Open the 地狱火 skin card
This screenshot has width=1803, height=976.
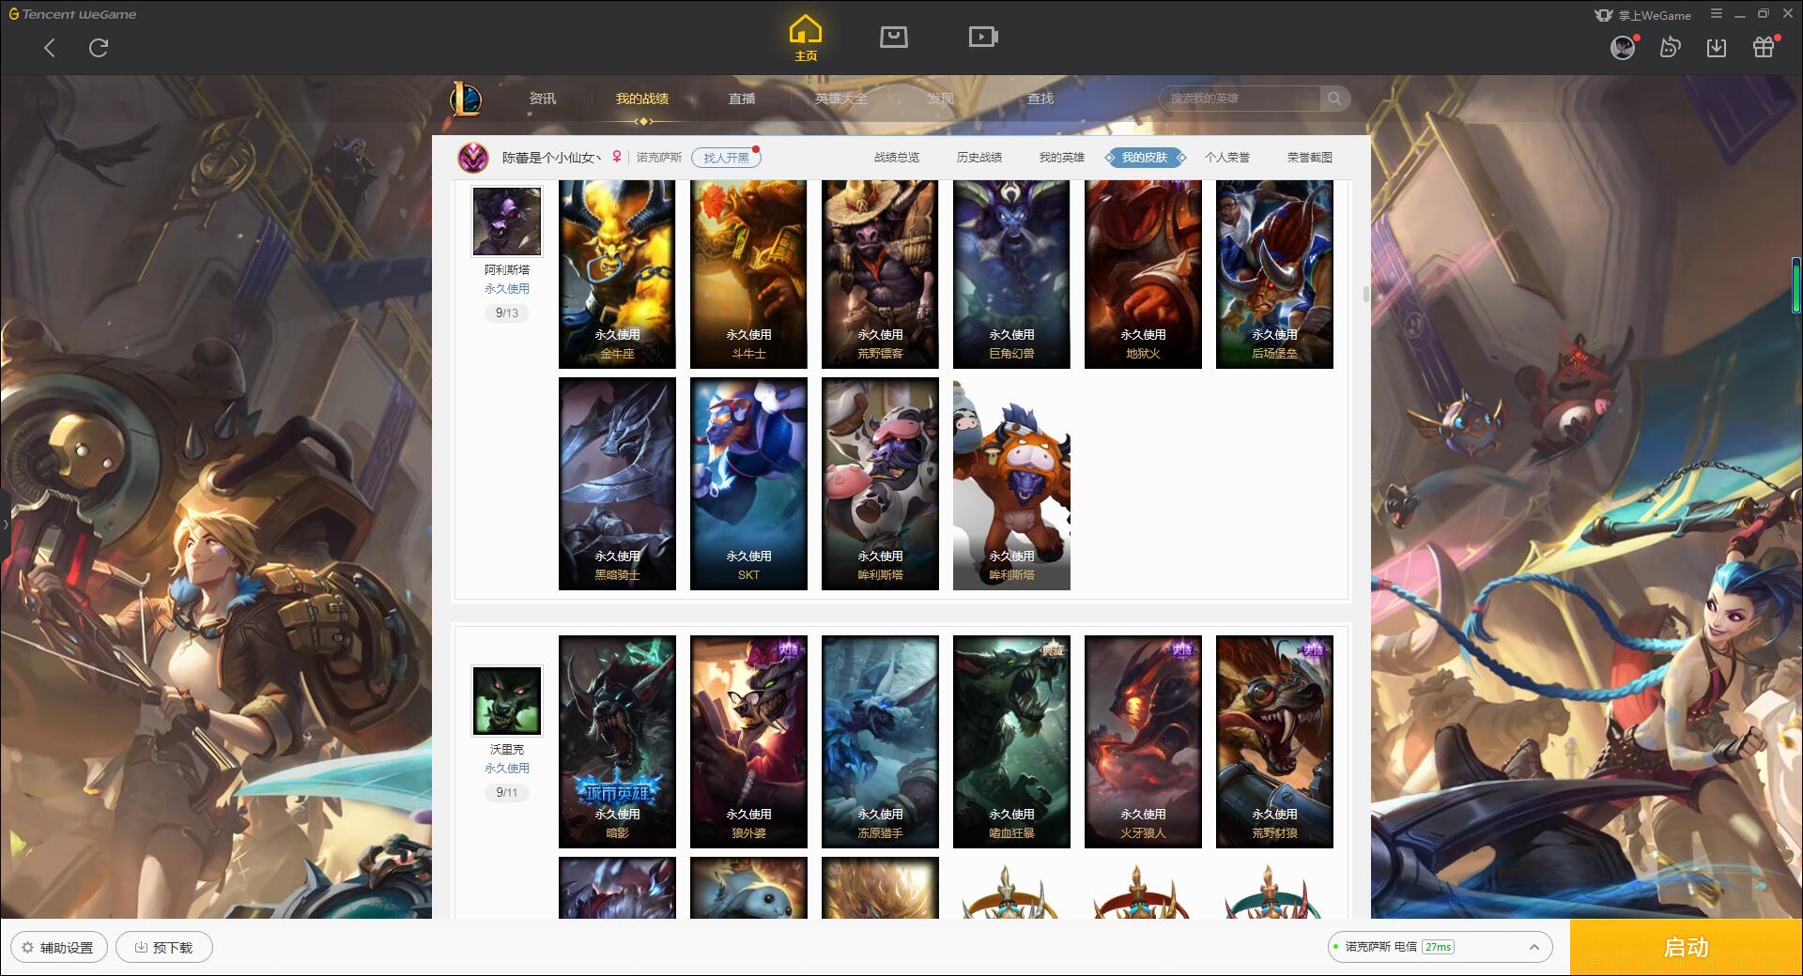coord(1143,274)
